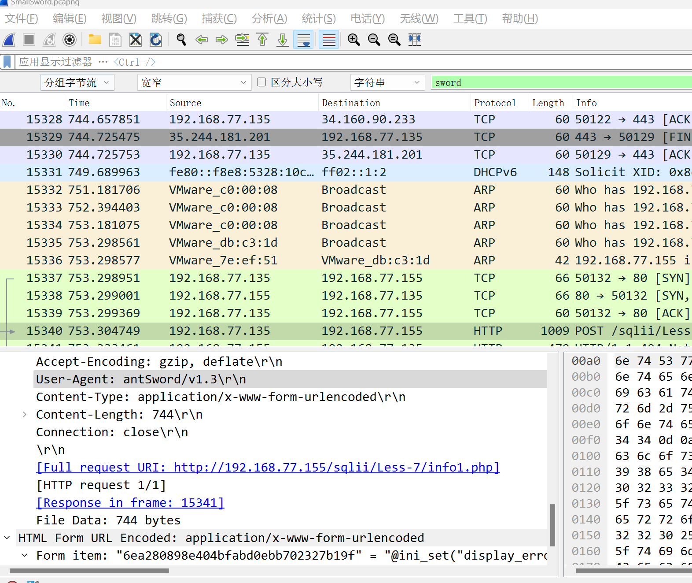
Task: Open the 跳转(G) menu
Action: click(x=169, y=19)
